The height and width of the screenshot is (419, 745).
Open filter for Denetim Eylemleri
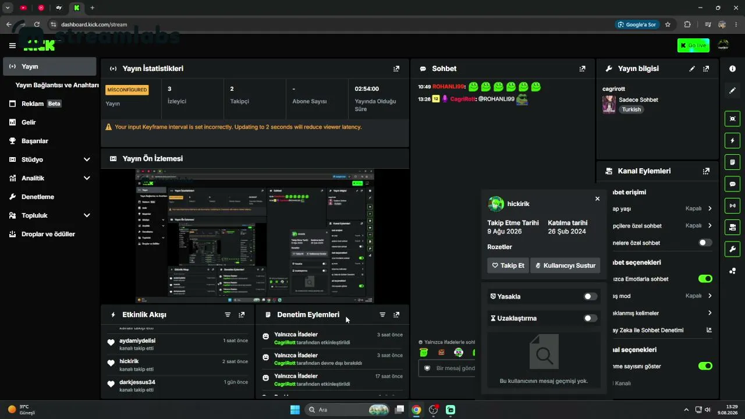[382, 315]
